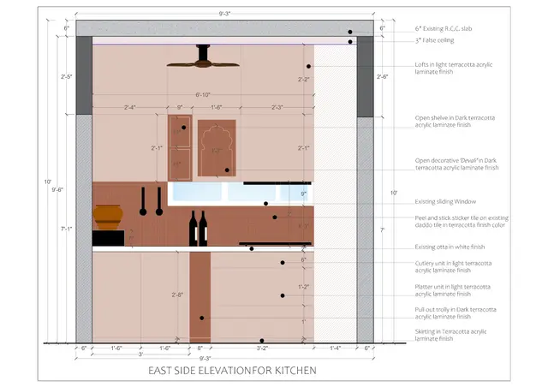Viewport: 548px width, 387px height.
Task: Select the 2'-8" base cabinet height dimension
Action: tap(177, 295)
